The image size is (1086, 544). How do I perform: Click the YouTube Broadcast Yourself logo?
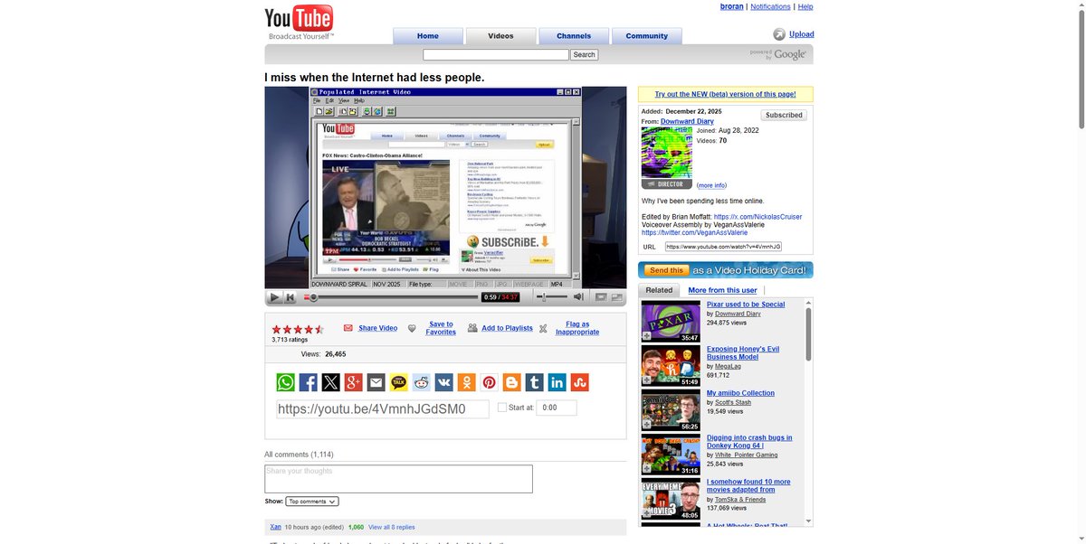pyautogui.click(x=299, y=23)
